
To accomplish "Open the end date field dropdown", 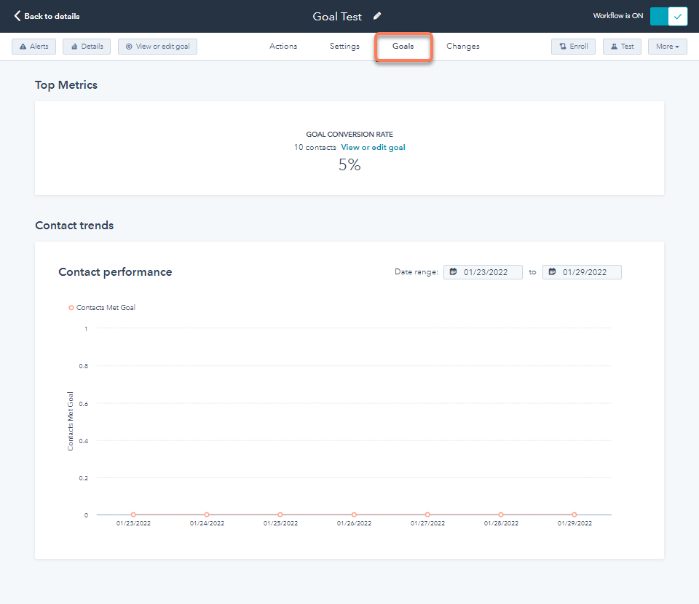I will pyautogui.click(x=582, y=271).
